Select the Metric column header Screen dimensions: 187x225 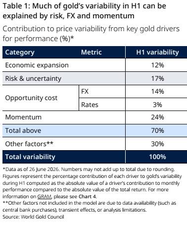click(91, 52)
